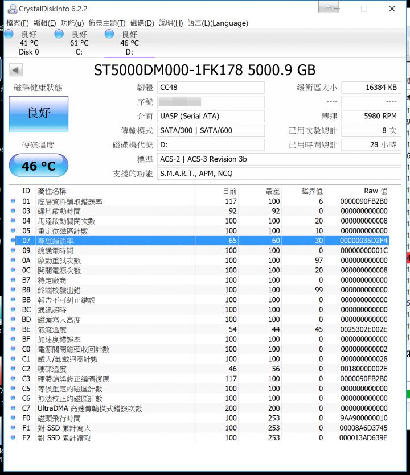Open the 語言(L)(Language) menu
410x475 pixels.
pos(218,23)
